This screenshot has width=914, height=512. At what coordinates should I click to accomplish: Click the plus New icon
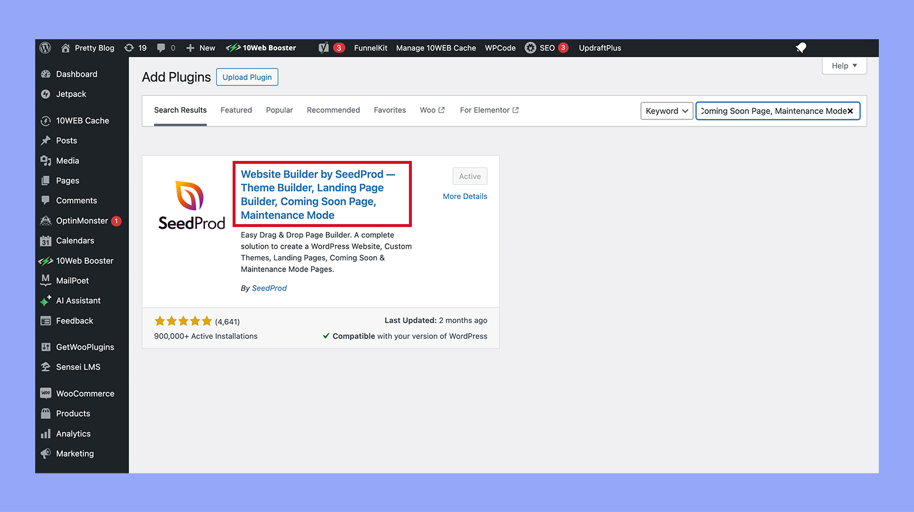190,48
